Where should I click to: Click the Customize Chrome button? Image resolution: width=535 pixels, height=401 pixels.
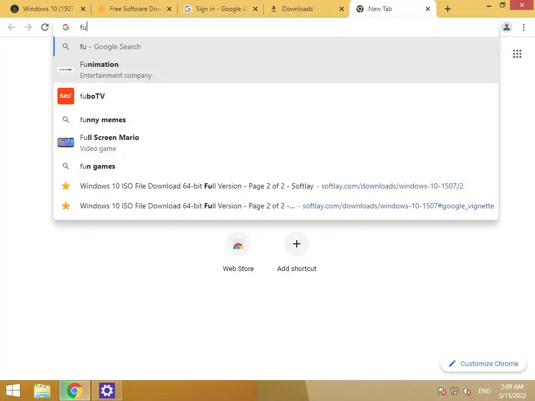483,364
